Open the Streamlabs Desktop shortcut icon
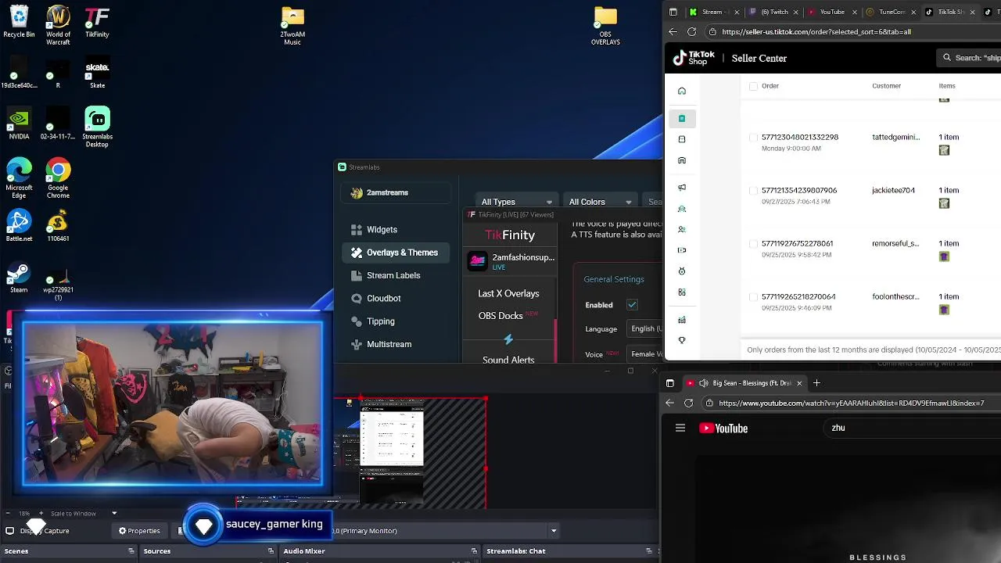 (97, 127)
